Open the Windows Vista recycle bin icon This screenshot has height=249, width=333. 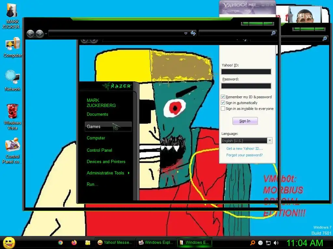tap(13, 117)
